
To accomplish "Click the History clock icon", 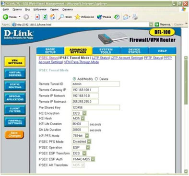I will point(117,17).
